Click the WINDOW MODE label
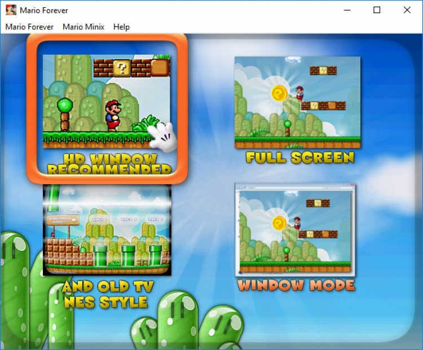 click(x=296, y=285)
